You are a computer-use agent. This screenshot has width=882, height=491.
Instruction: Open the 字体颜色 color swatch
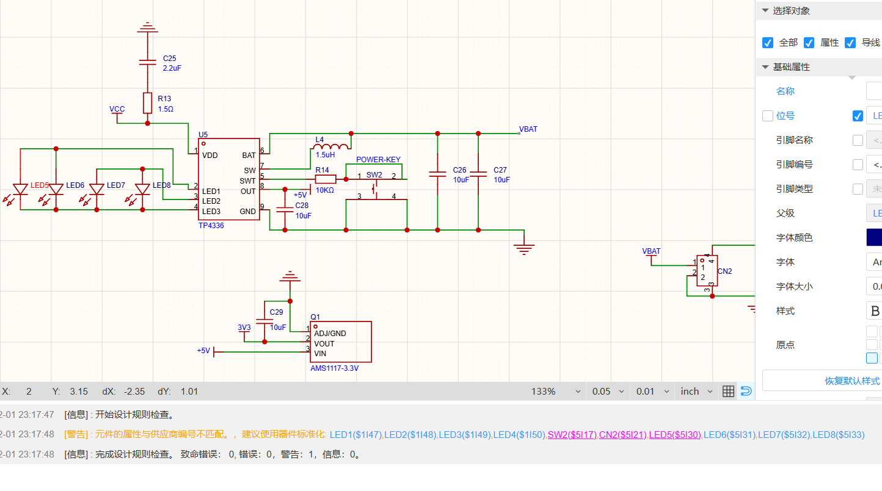tap(874, 238)
